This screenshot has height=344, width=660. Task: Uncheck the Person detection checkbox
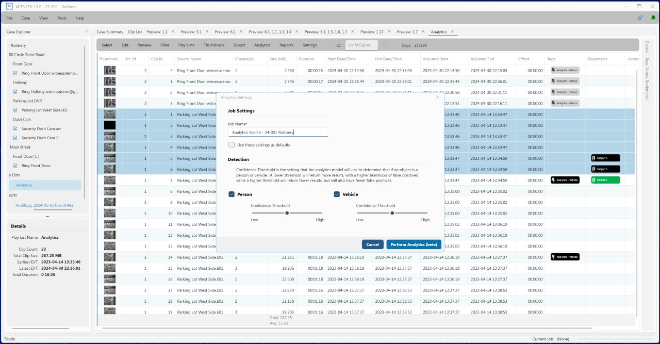pos(232,194)
